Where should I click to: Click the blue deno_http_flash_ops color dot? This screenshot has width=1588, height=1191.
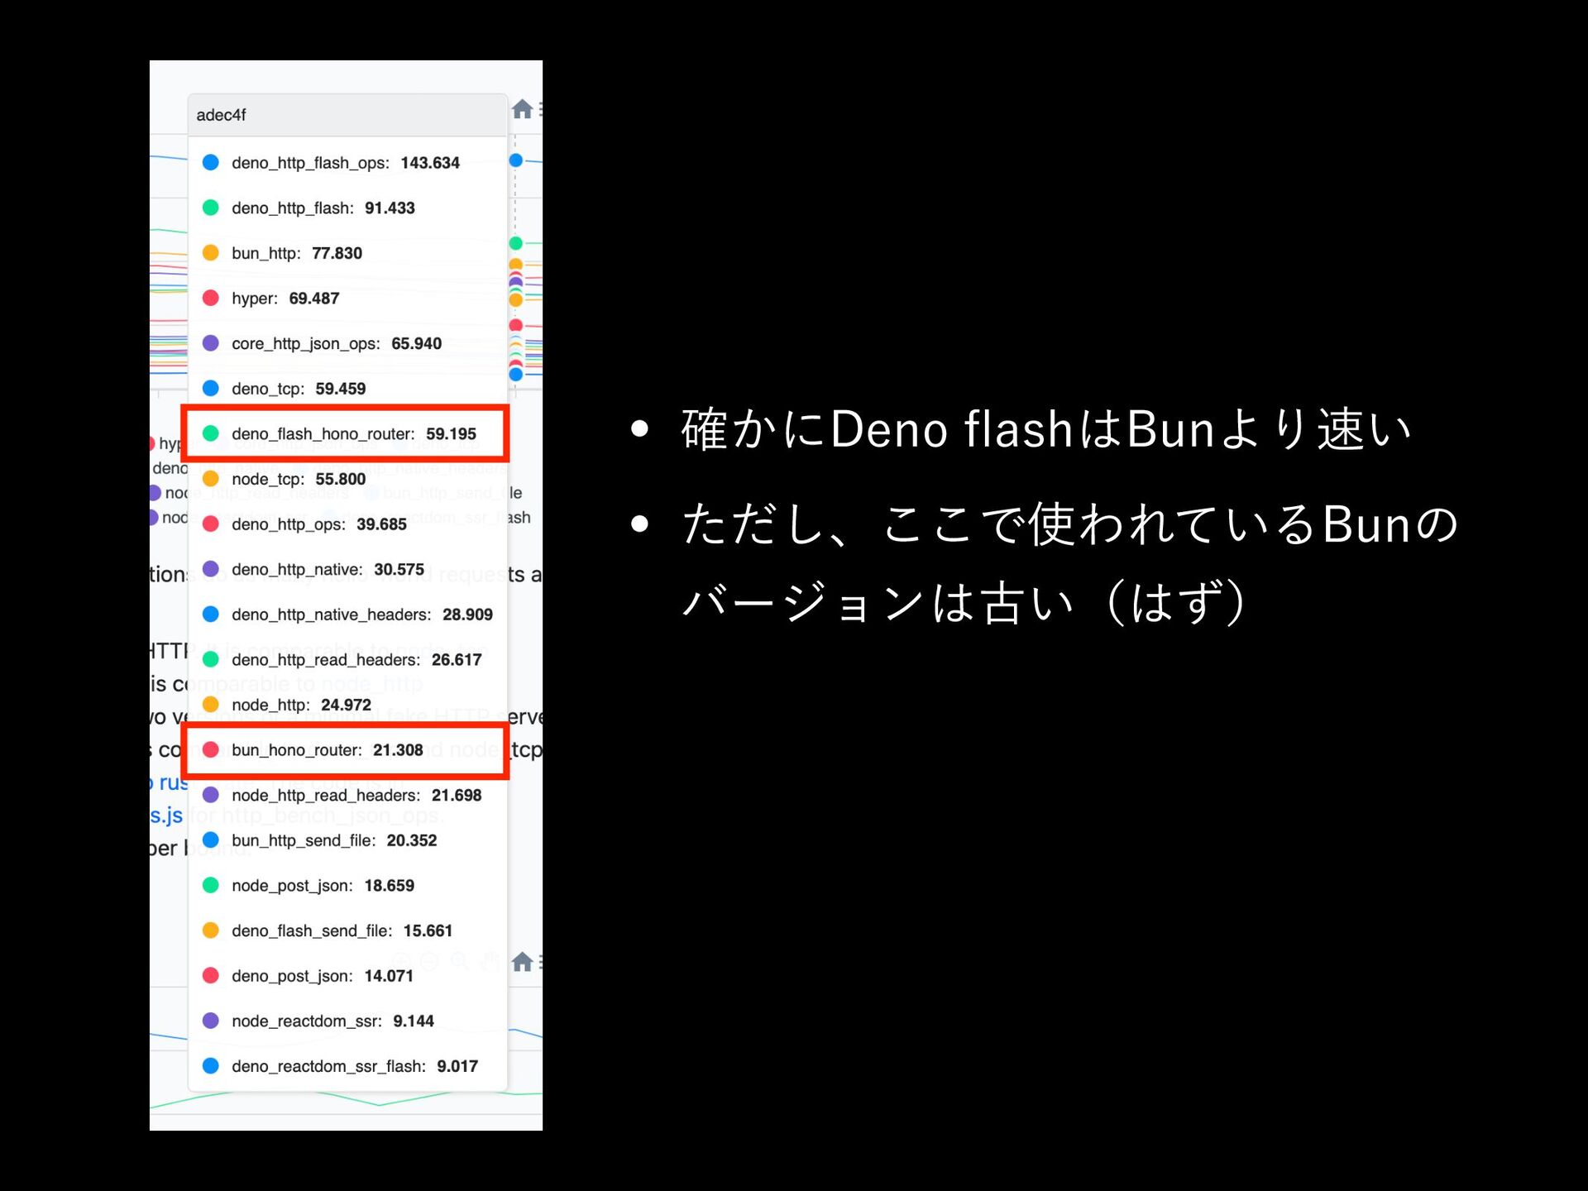point(211,162)
